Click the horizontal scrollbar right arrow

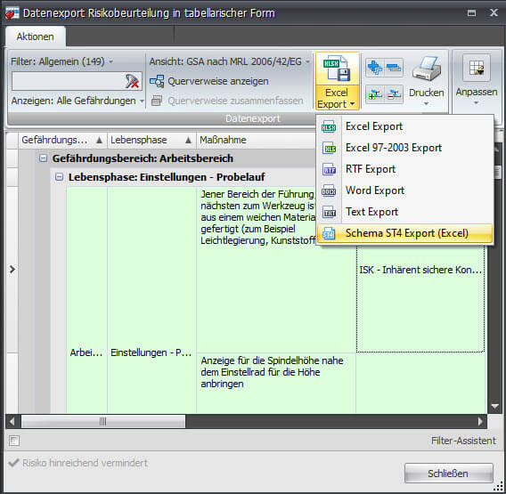480,421
